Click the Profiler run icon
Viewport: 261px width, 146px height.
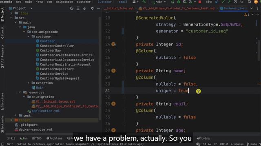point(191,2)
